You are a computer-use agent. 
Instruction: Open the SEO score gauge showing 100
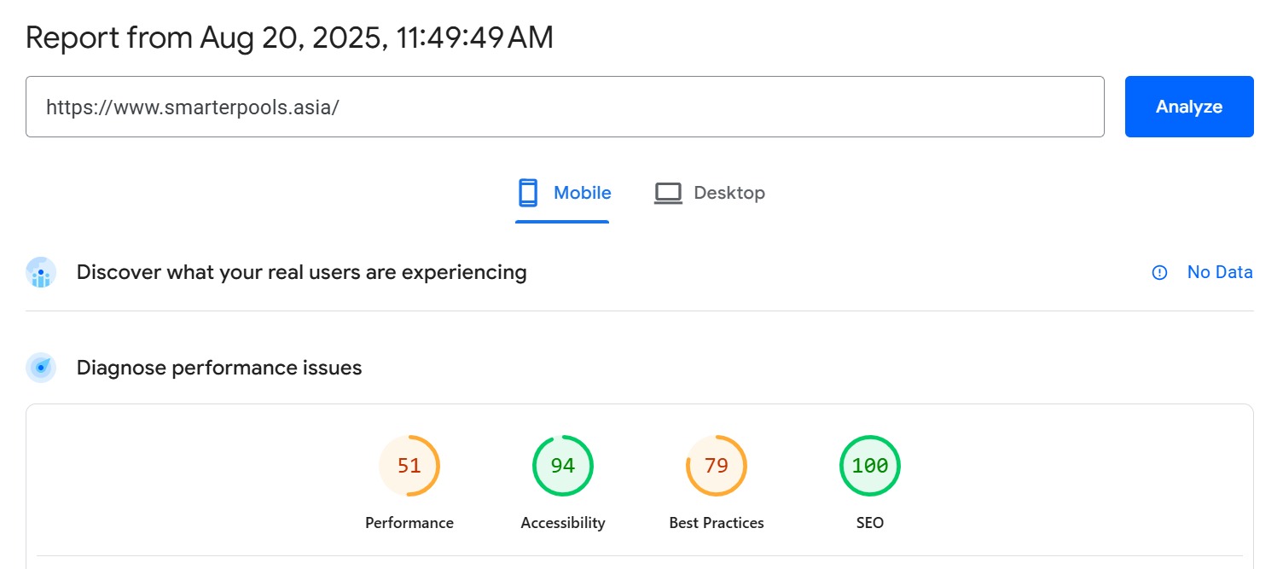pos(870,466)
